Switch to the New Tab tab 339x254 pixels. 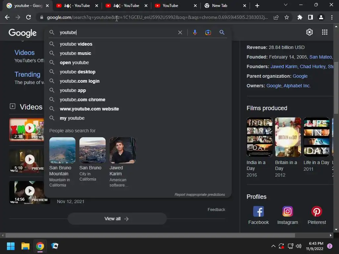(225, 6)
